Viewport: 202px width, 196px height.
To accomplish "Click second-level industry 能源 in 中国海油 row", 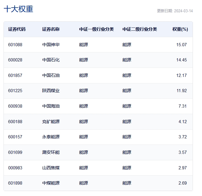I will point(127,106).
